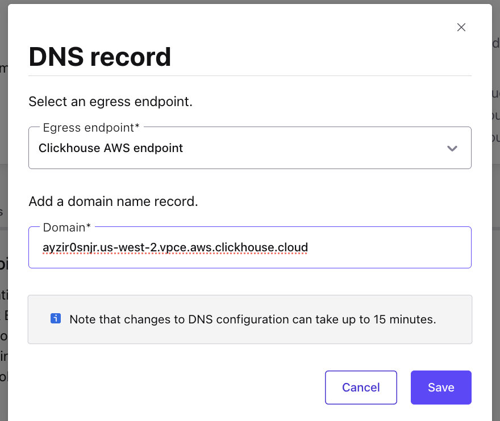The image size is (500, 421).
Task: Click the close icon above the DNS record title
Action: (461, 27)
